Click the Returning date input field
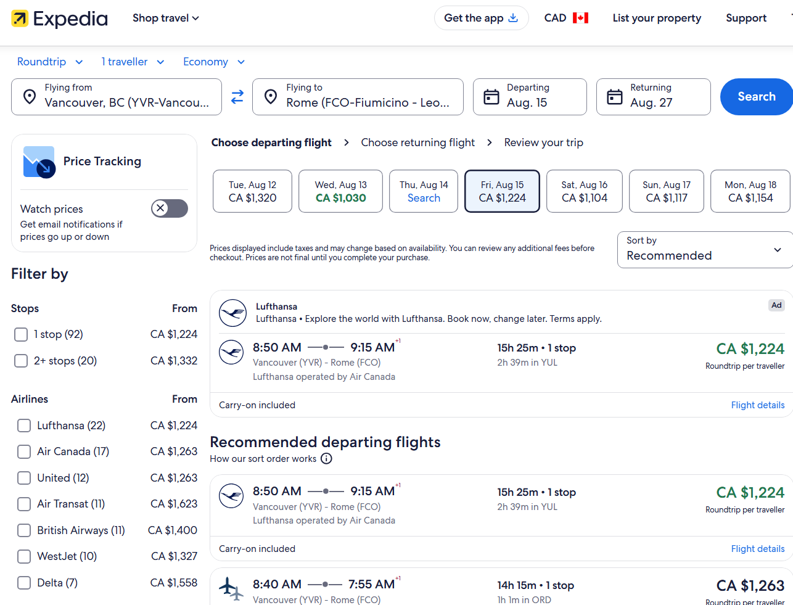This screenshot has height=605, width=793. click(x=653, y=97)
